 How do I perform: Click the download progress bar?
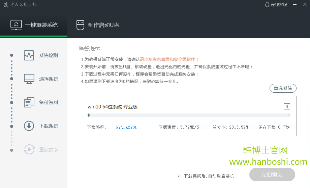click(x=189, y=115)
